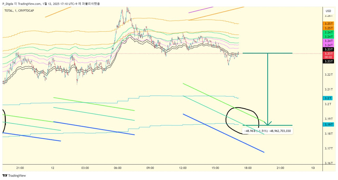Click the 15:00 time axis label
Screen dimensions: 338x180
[215, 168]
